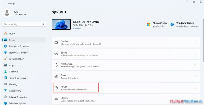
Task: Open the Accessibility section label
Action: click(15, 90)
